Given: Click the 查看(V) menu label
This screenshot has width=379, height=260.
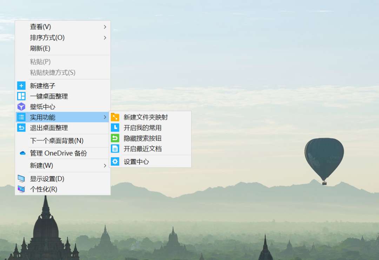Looking at the screenshot, I should click(40, 27).
